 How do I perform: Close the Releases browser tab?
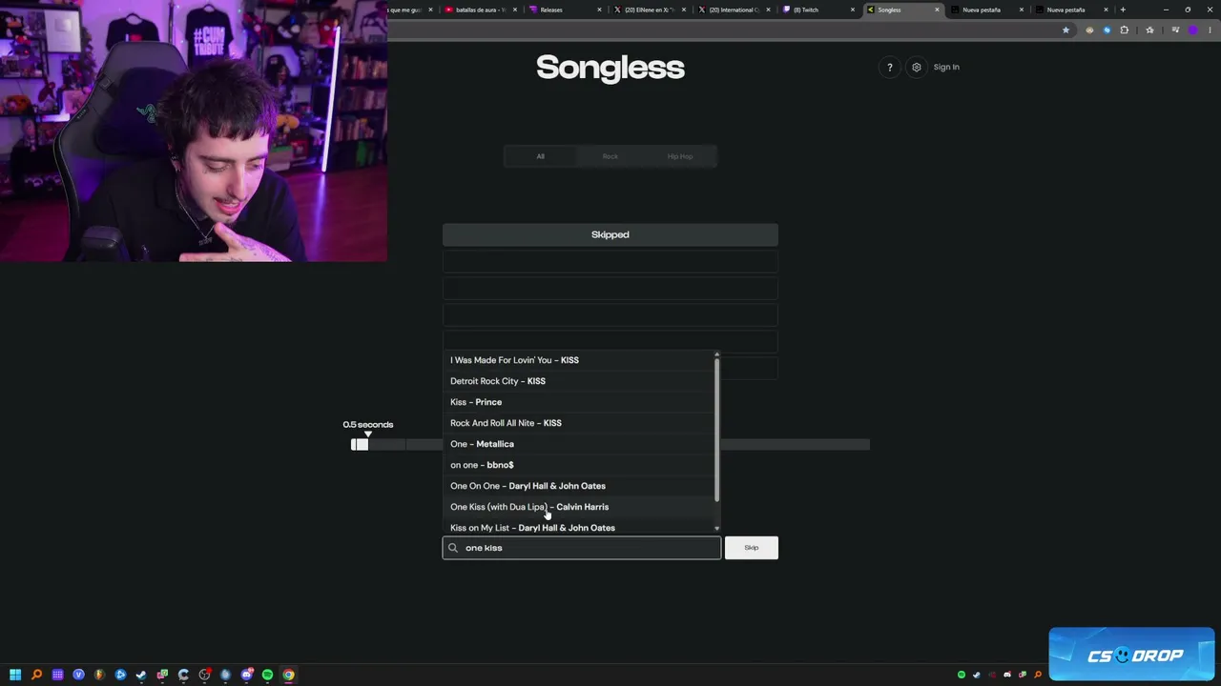click(x=599, y=10)
